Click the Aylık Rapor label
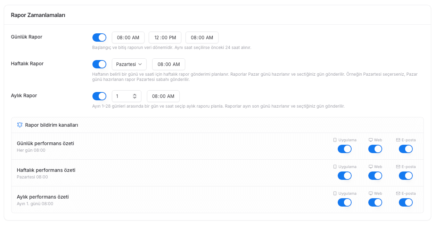 point(24,95)
